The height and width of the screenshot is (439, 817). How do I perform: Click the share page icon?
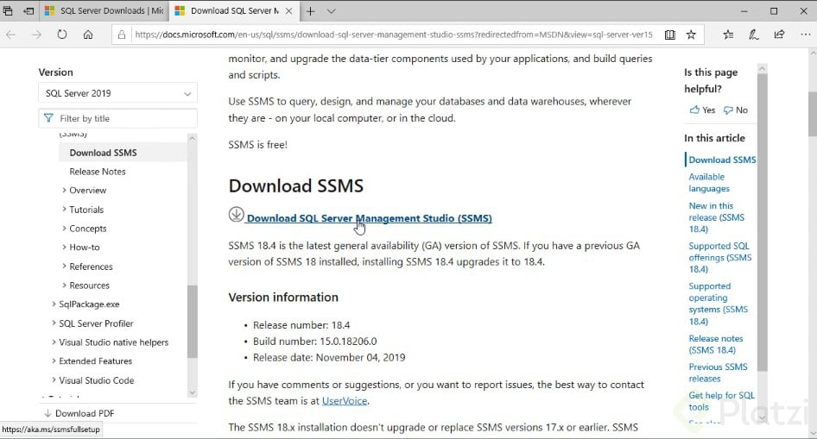(x=780, y=34)
